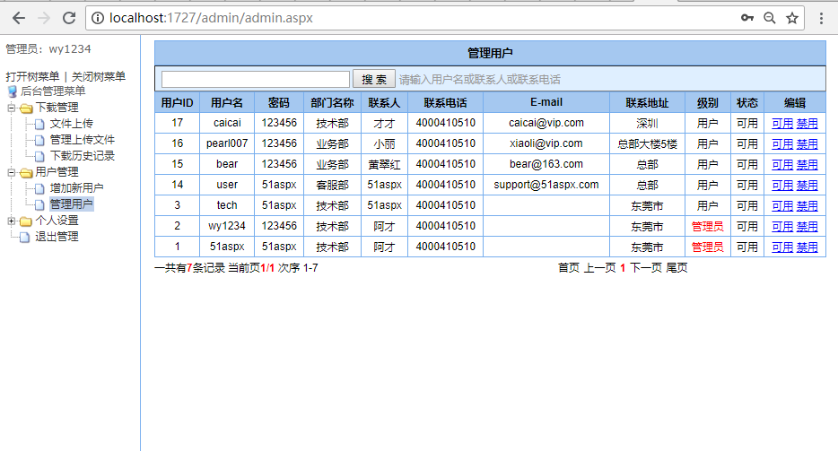Viewport: 838px width, 451px height.
Task: Open the 文件上传 menu item
Action: [71, 124]
